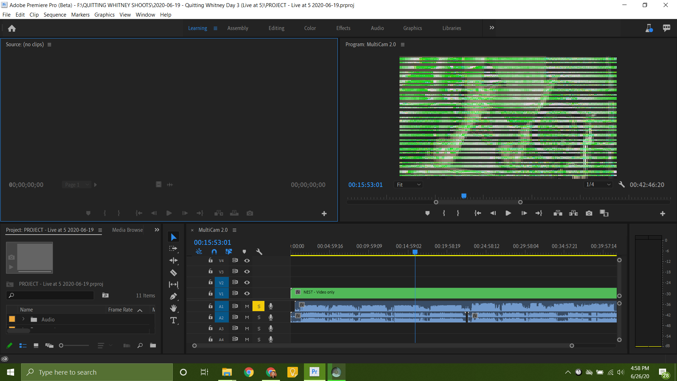Unsolo audio track A1
The width and height of the screenshot is (677, 381).
258,306
